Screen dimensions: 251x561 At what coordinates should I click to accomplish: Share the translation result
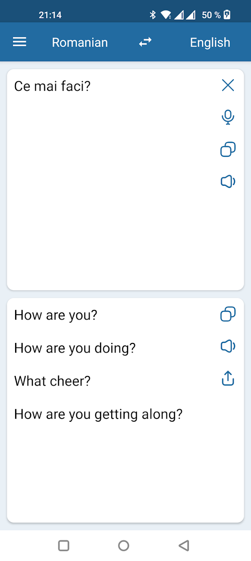[x=228, y=378]
